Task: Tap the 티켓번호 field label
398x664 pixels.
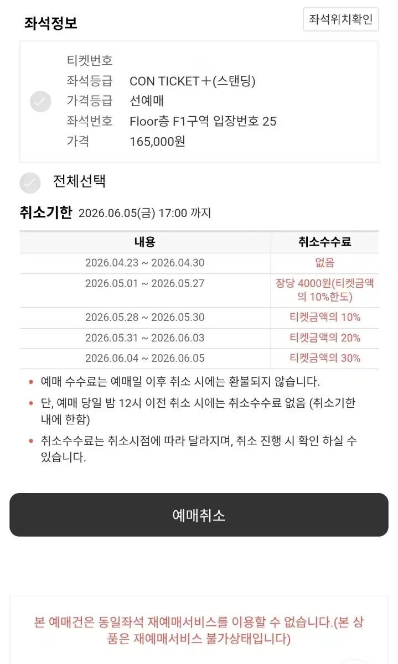Action: 90,61
